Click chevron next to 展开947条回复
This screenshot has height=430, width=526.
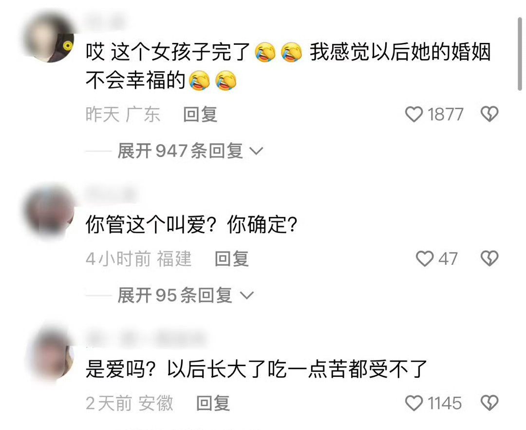257,151
